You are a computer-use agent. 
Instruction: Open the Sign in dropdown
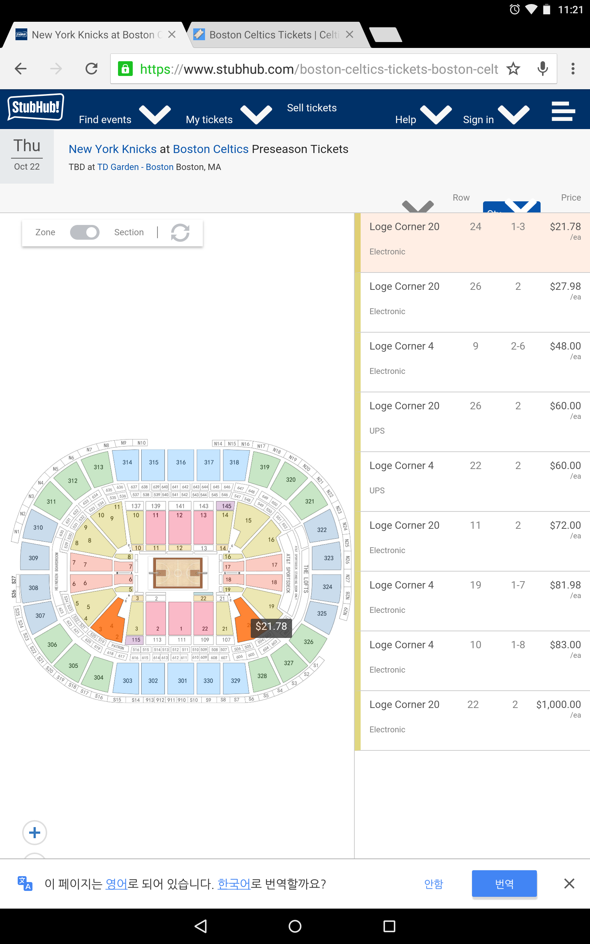[514, 115]
